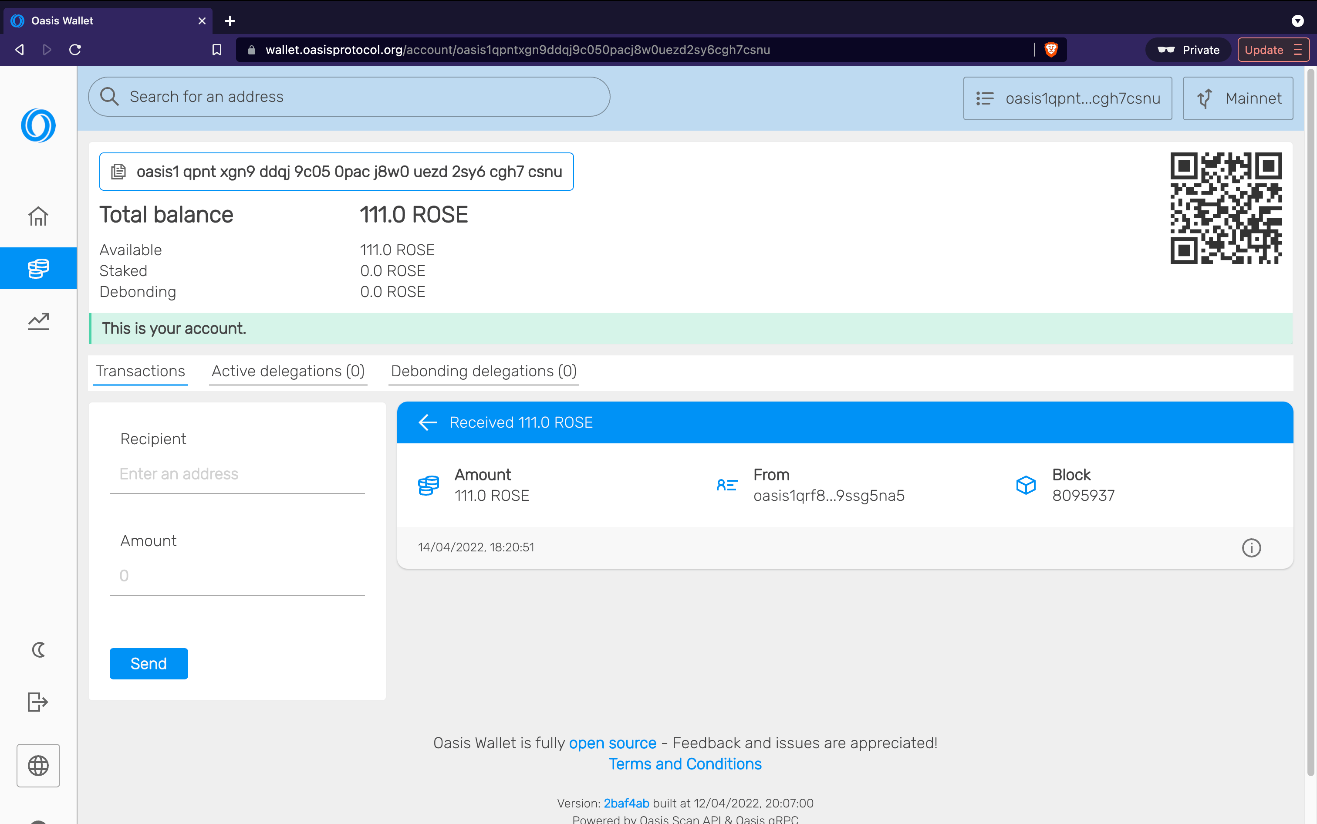Click the Debonding 0.0 ROSE value
Screen dimensions: 1317x824
coord(392,292)
